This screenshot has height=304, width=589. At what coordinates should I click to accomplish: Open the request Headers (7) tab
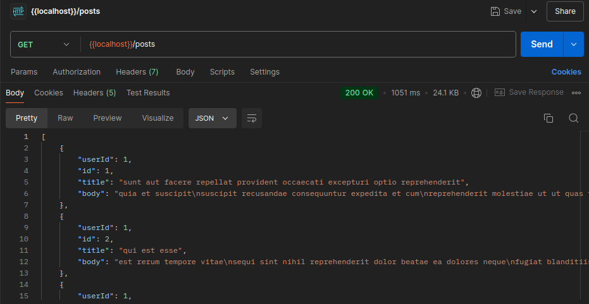point(137,72)
